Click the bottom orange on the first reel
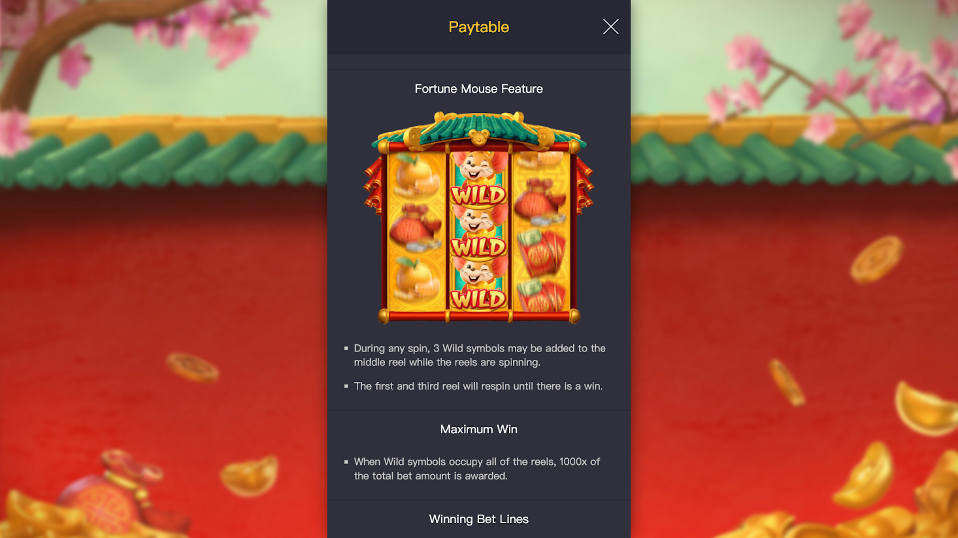Image resolution: width=958 pixels, height=538 pixels. pos(414,281)
